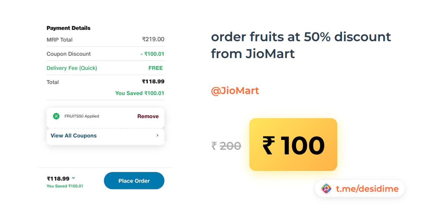Click the Coupon Discount amount

coord(152,54)
